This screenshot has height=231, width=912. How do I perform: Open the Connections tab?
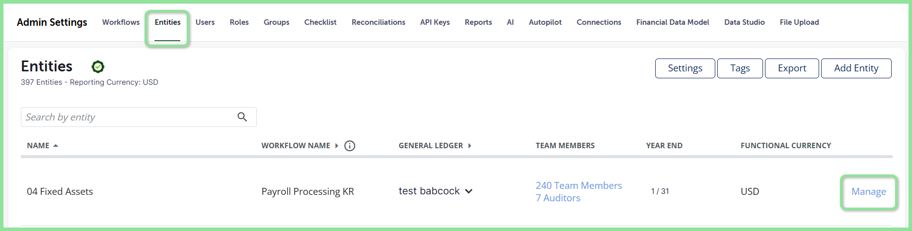pos(599,22)
